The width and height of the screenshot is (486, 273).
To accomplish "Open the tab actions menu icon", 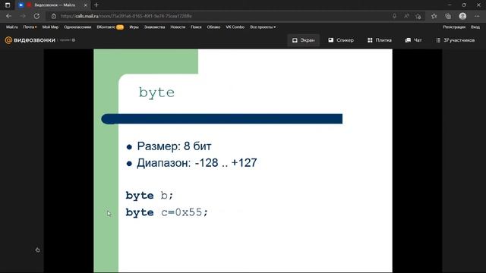I will [x=8, y=5].
